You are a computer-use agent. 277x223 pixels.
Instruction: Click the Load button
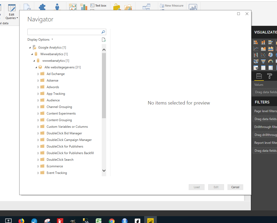197,187
